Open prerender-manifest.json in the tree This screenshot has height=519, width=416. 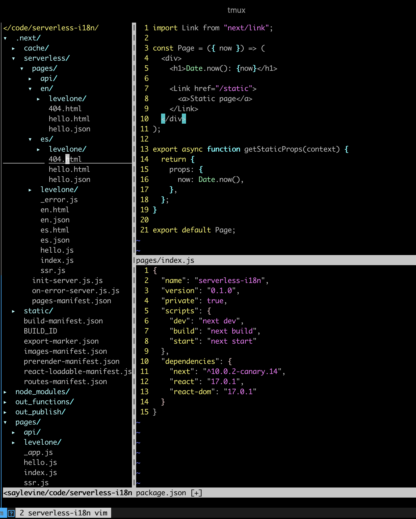point(72,361)
